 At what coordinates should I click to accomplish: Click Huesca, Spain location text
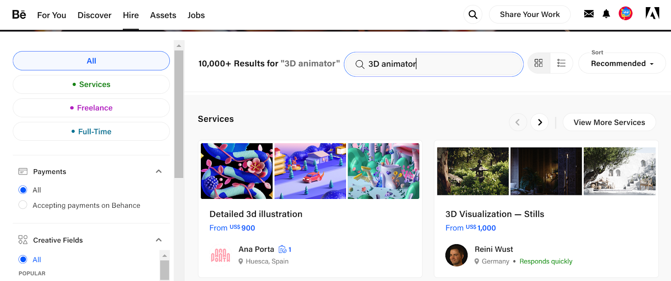tap(267, 261)
